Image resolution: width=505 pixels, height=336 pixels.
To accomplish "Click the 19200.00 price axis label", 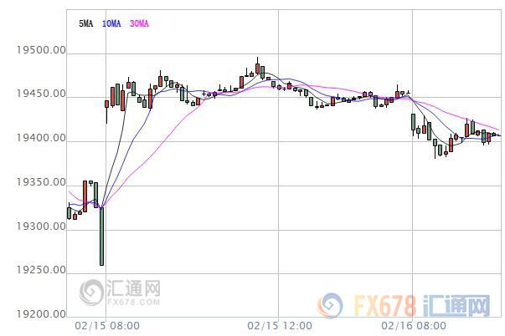I will 41,313.
